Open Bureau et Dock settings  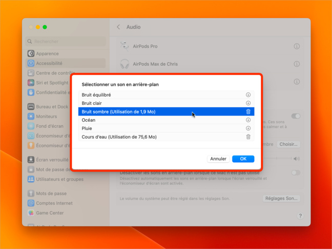[x=66, y=107]
